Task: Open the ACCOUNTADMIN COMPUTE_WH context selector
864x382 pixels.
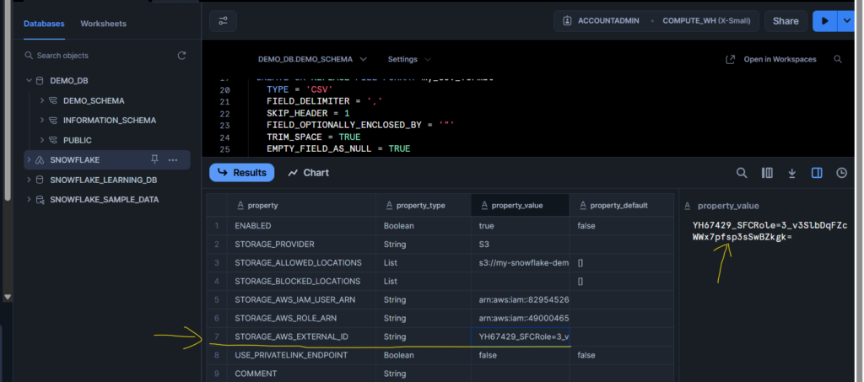Action: point(656,21)
